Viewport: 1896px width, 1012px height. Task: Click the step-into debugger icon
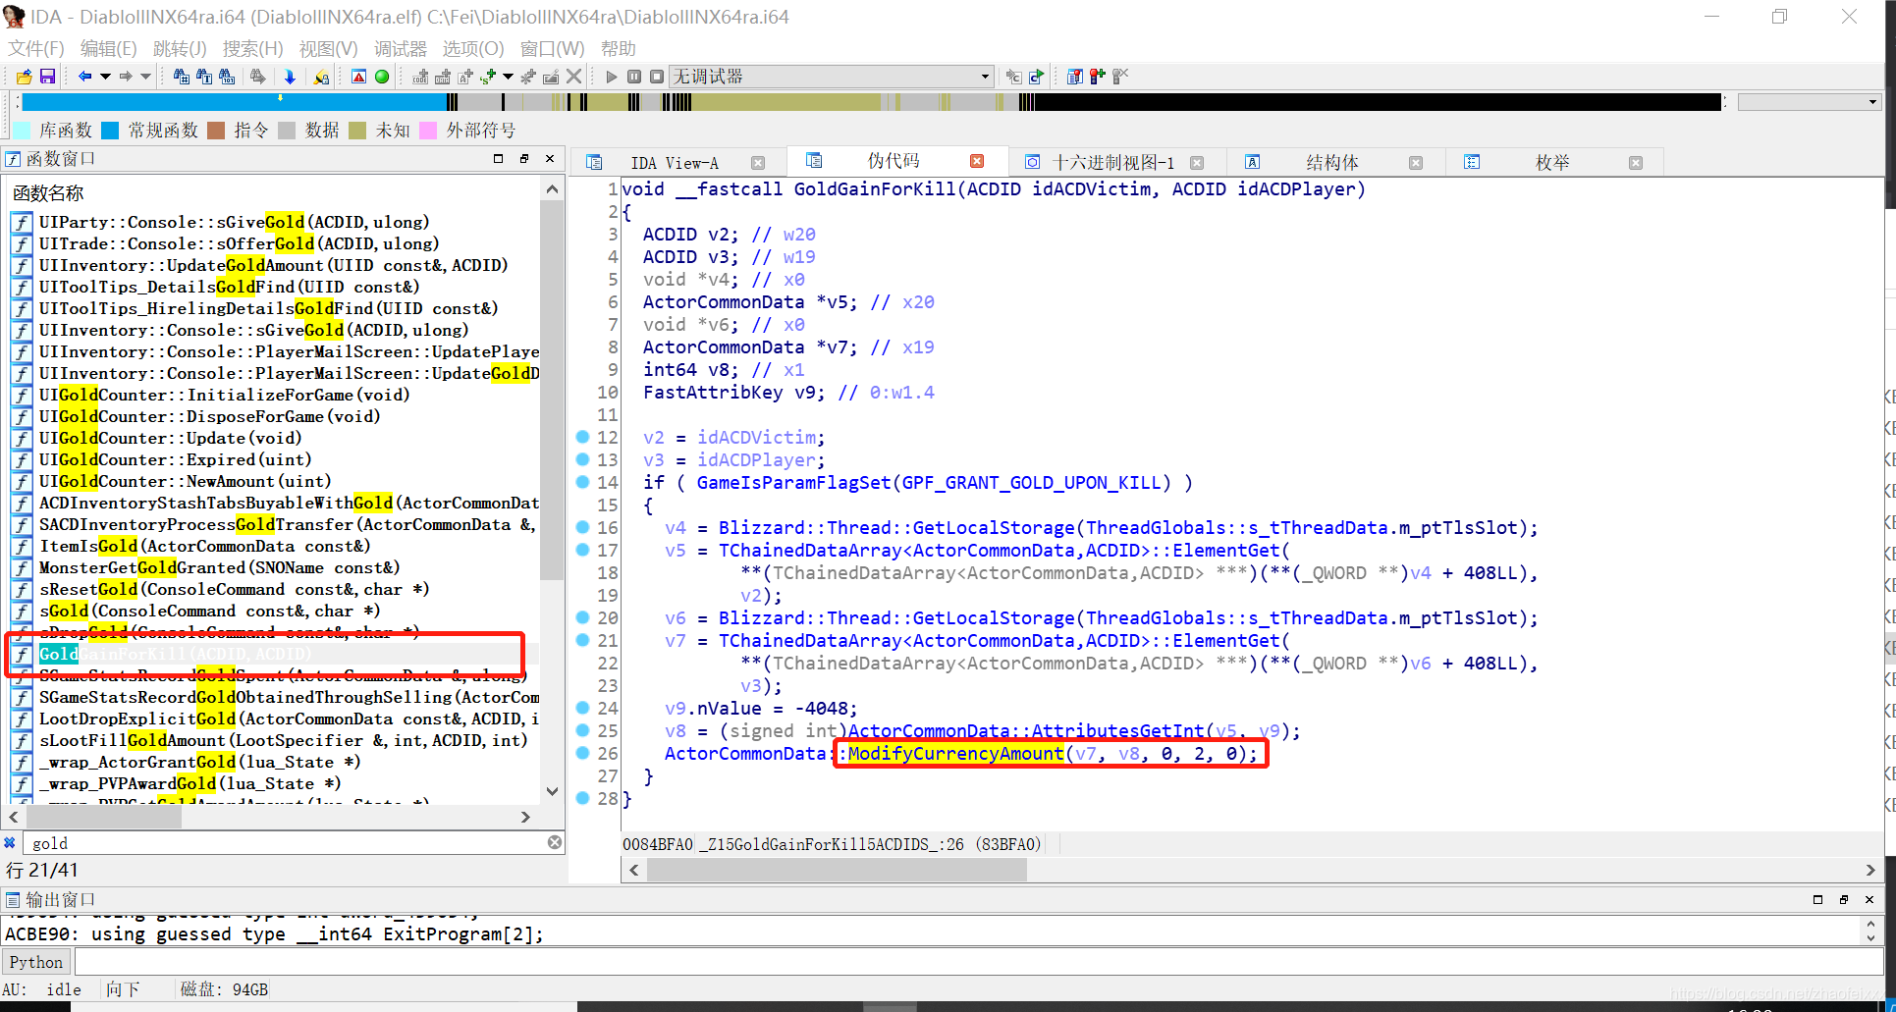(1014, 77)
